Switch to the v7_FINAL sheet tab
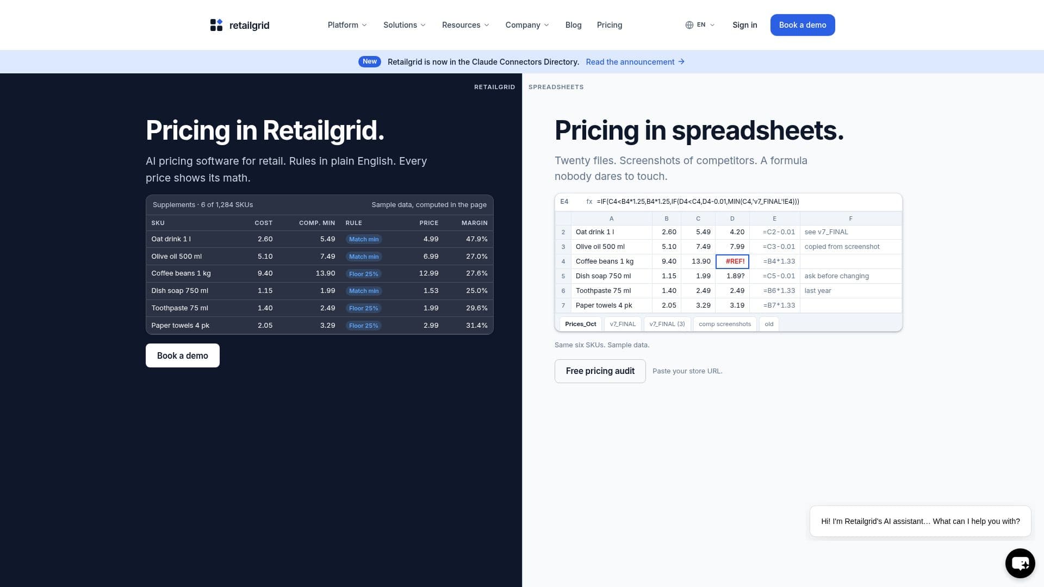 click(623, 324)
